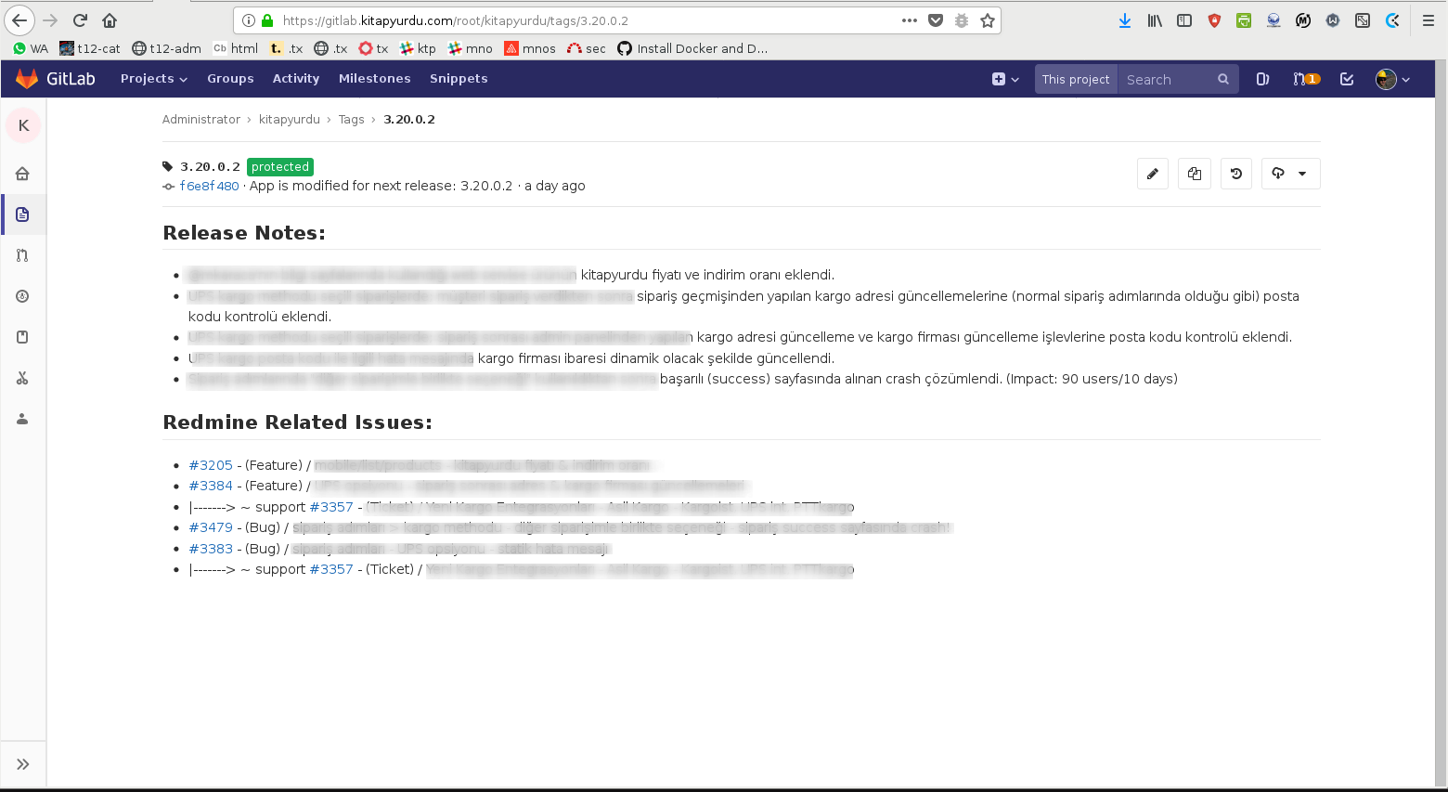Open Firefox downloads arrow

coord(1125,20)
